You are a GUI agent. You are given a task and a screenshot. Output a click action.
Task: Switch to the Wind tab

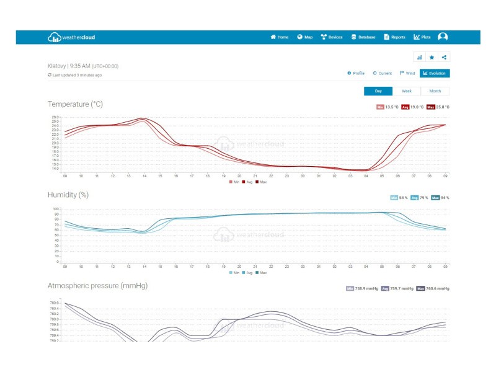pos(407,73)
